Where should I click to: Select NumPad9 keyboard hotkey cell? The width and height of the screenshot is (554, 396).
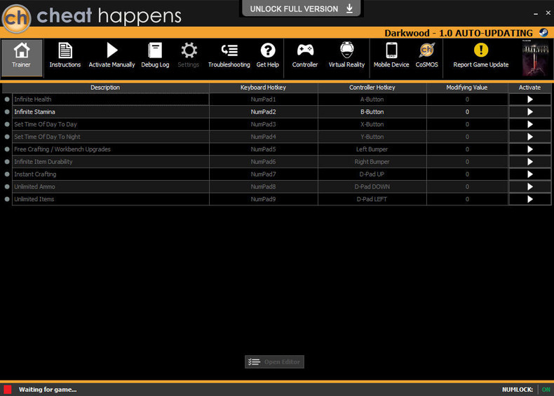263,199
